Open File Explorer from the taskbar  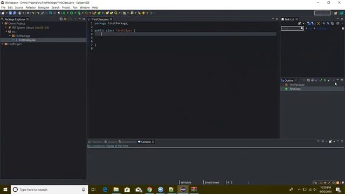pyautogui.click(x=116, y=189)
